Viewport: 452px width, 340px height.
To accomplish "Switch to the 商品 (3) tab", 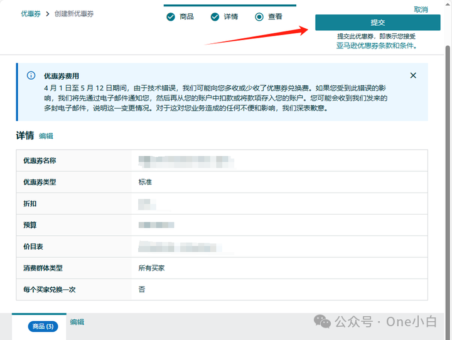I will tap(43, 326).
